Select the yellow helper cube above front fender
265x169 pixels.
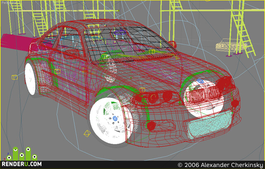pos(142,90)
